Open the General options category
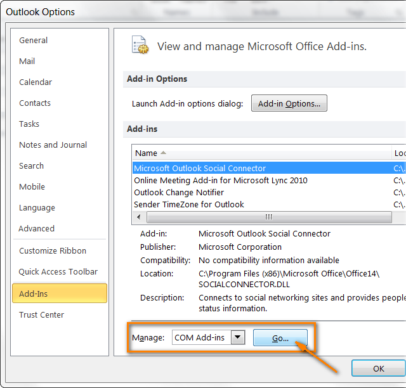Image resolution: width=406 pixels, height=388 pixels. pos(34,41)
